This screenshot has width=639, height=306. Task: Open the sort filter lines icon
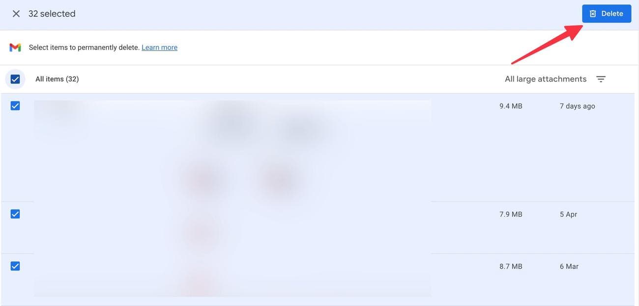pyautogui.click(x=601, y=79)
